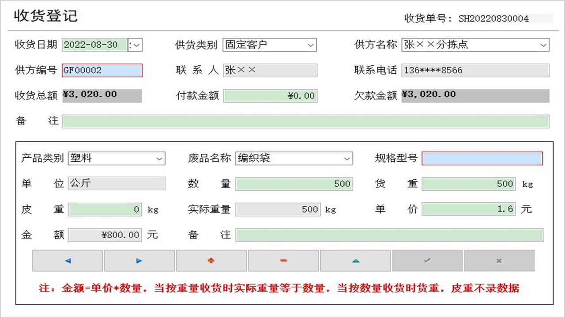Click the orange minus icon to delete record

pos(283,261)
